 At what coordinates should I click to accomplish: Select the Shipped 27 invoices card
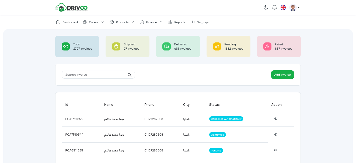coord(127,46)
